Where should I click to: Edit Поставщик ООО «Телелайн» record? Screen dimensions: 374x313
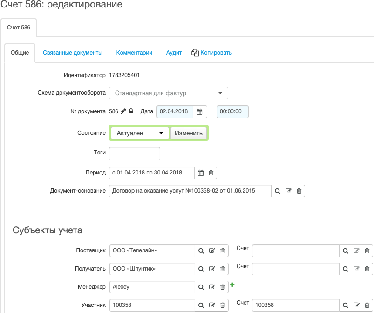point(212,250)
